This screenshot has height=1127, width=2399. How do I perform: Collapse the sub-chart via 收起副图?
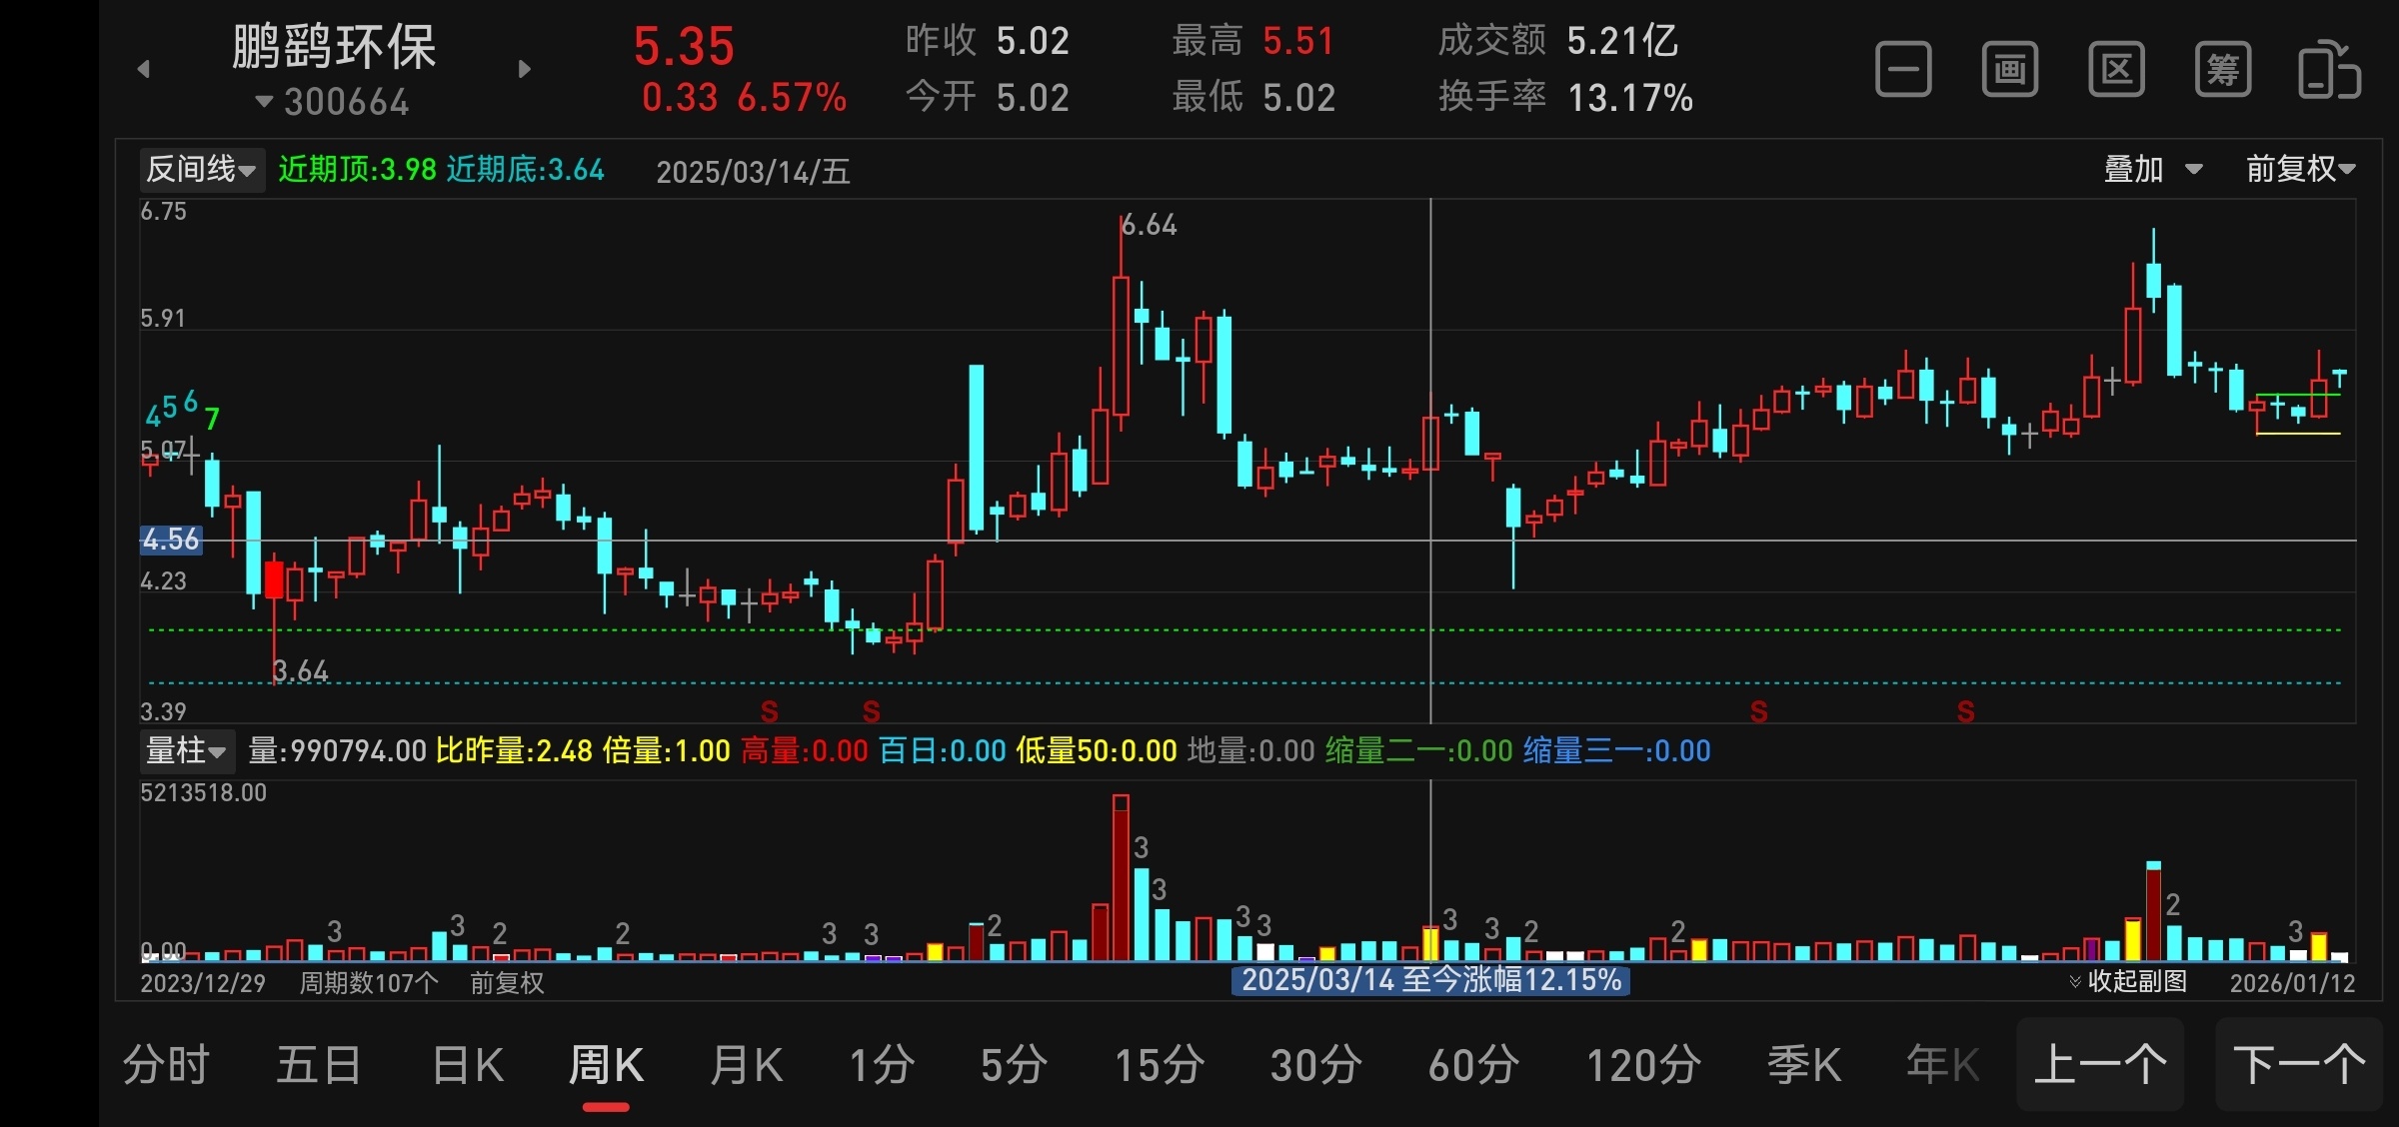point(2127,981)
